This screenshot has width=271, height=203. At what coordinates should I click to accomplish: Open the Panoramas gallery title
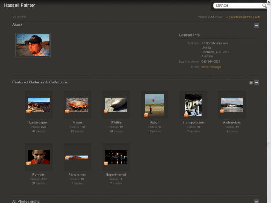point(77,174)
